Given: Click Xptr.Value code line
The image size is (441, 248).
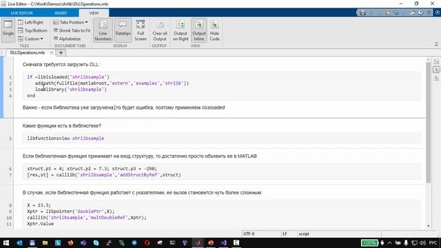Looking at the screenshot, I should pos(40,224).
